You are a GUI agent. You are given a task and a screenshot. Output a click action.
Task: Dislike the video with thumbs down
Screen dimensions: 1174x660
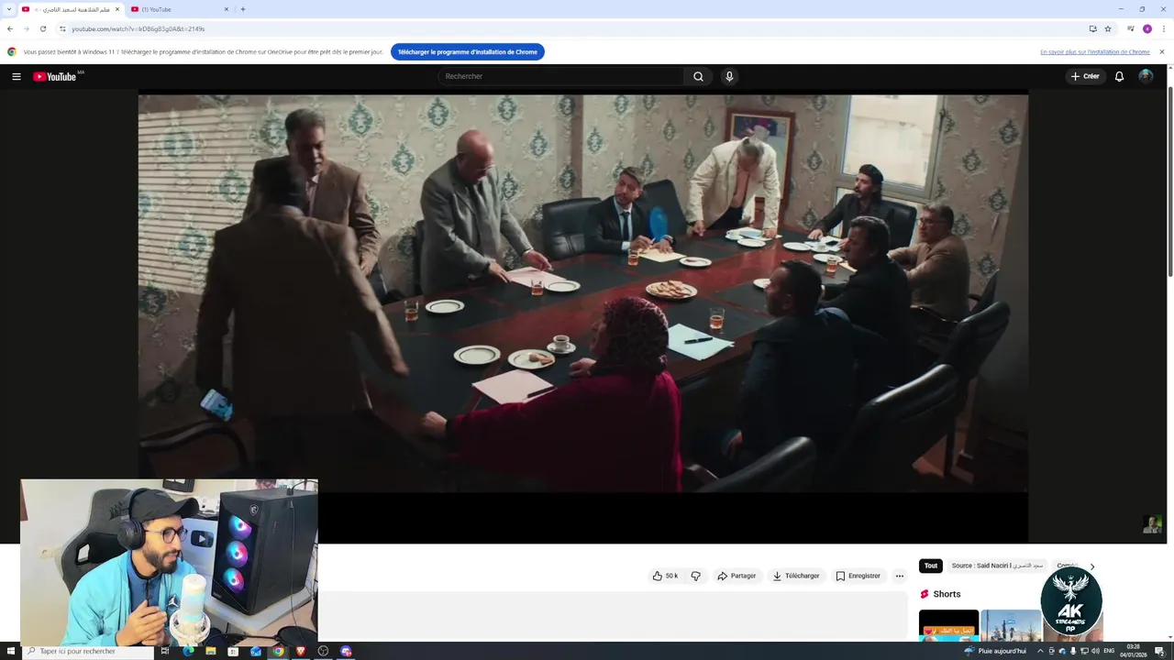pos(695,576)
